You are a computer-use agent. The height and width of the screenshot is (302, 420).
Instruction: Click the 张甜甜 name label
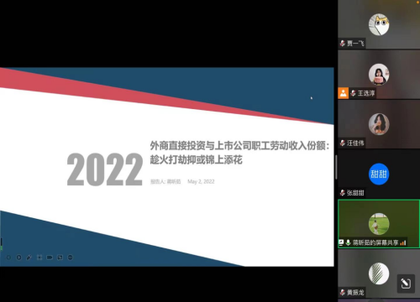click(355, 193)
